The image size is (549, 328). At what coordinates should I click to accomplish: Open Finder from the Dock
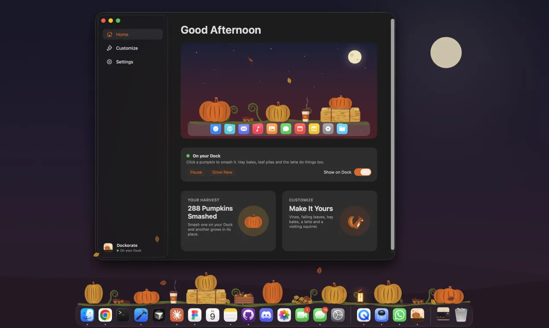click(87, 315)
